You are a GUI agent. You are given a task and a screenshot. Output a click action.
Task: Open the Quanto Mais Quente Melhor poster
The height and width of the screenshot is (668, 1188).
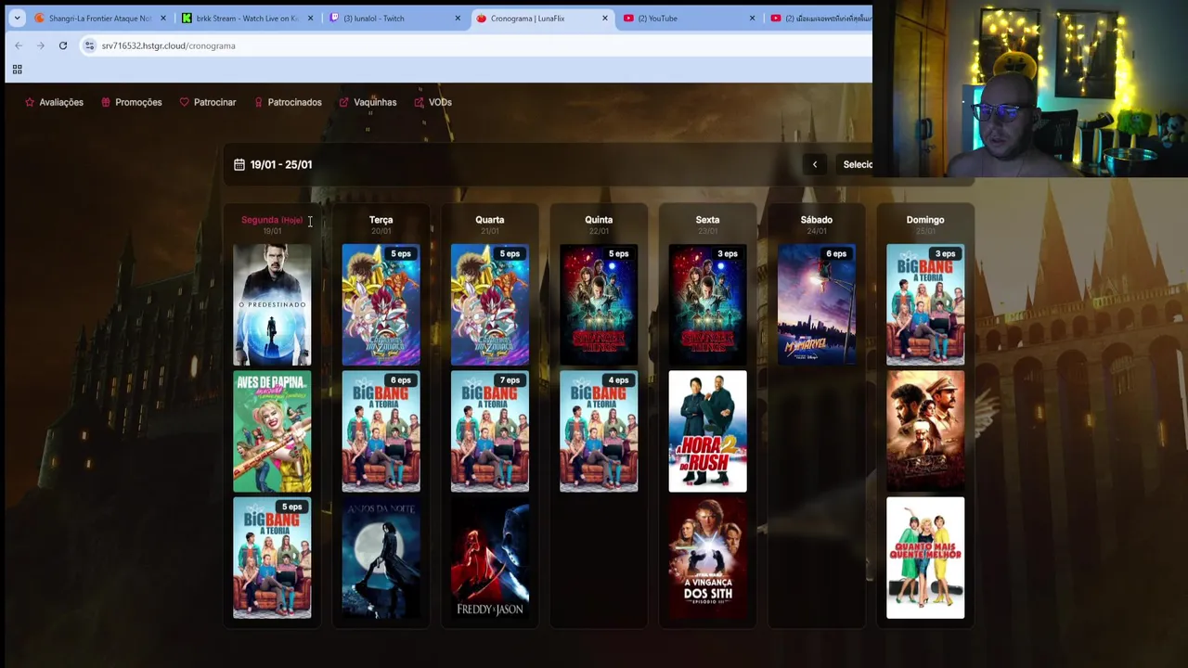925,558
